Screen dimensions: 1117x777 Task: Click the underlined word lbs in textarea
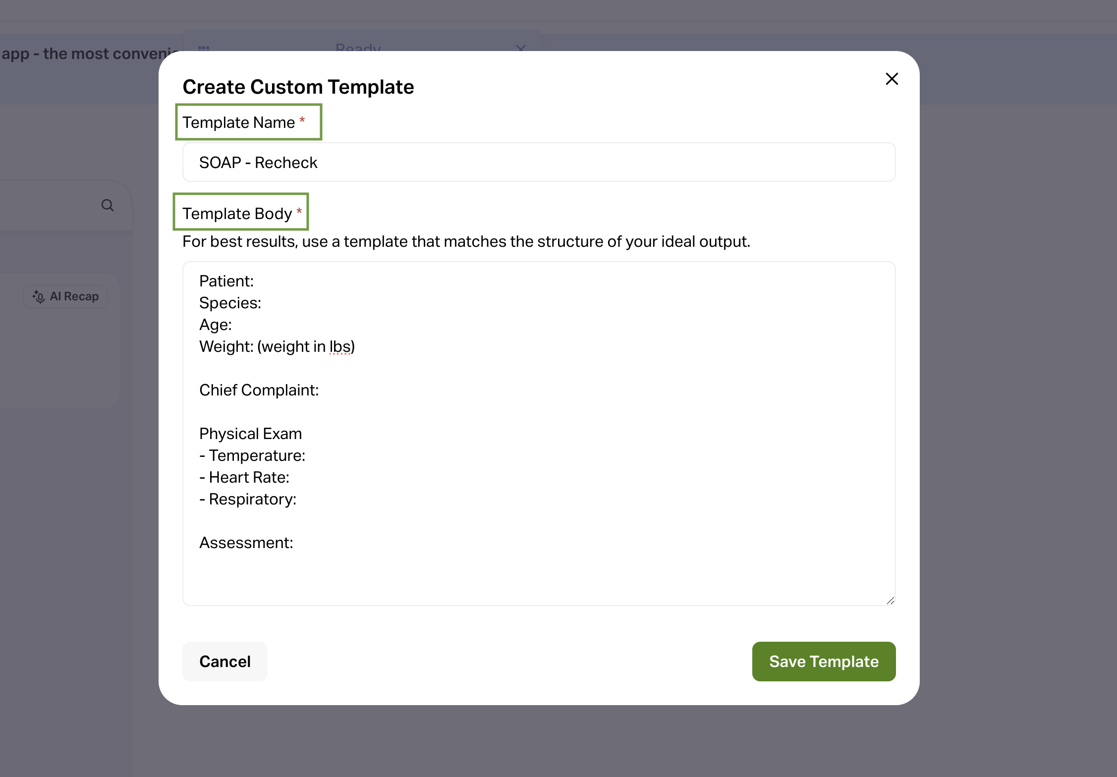[x=340, y=347]
